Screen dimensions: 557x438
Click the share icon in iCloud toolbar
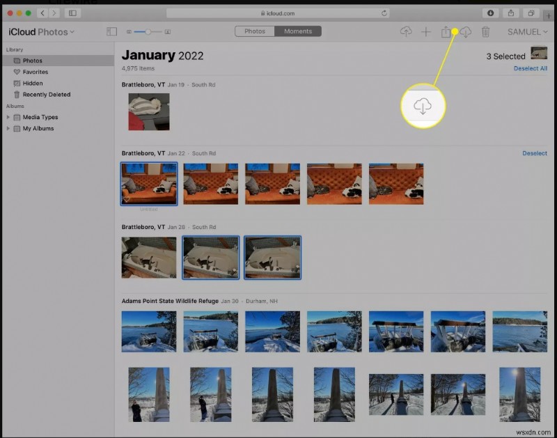[446, 32]
